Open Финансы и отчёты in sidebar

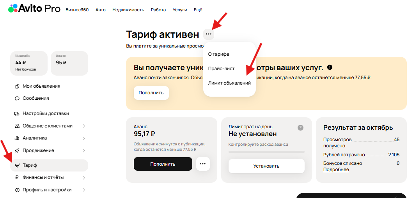[x=43, y=177]
